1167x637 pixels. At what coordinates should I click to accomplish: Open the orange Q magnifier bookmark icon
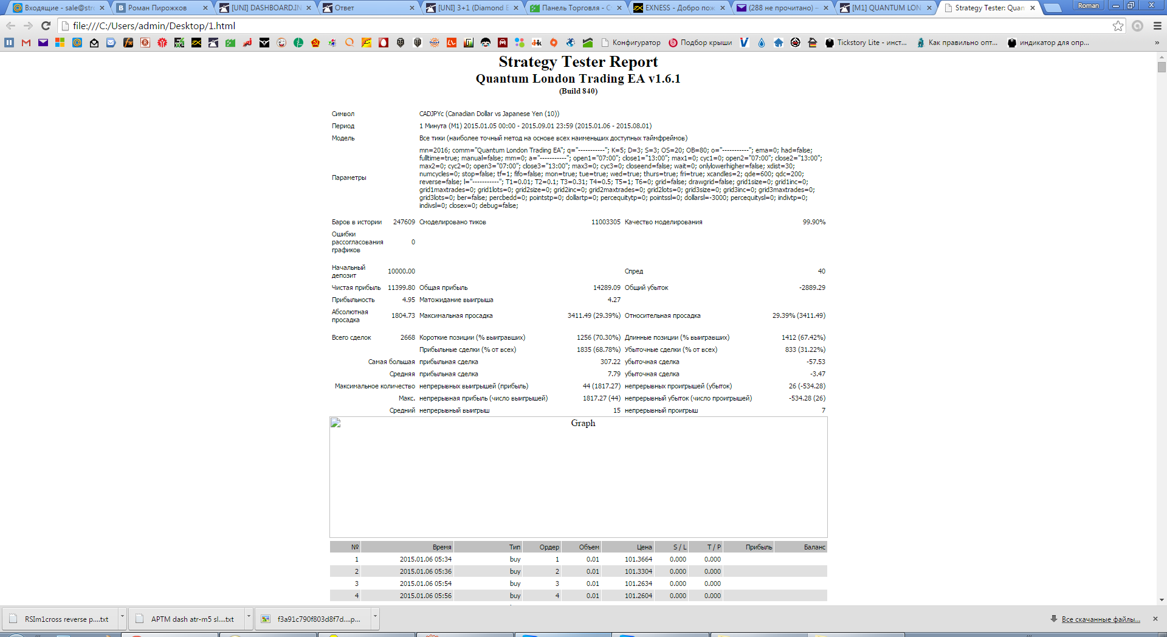[x=349, y=43]
